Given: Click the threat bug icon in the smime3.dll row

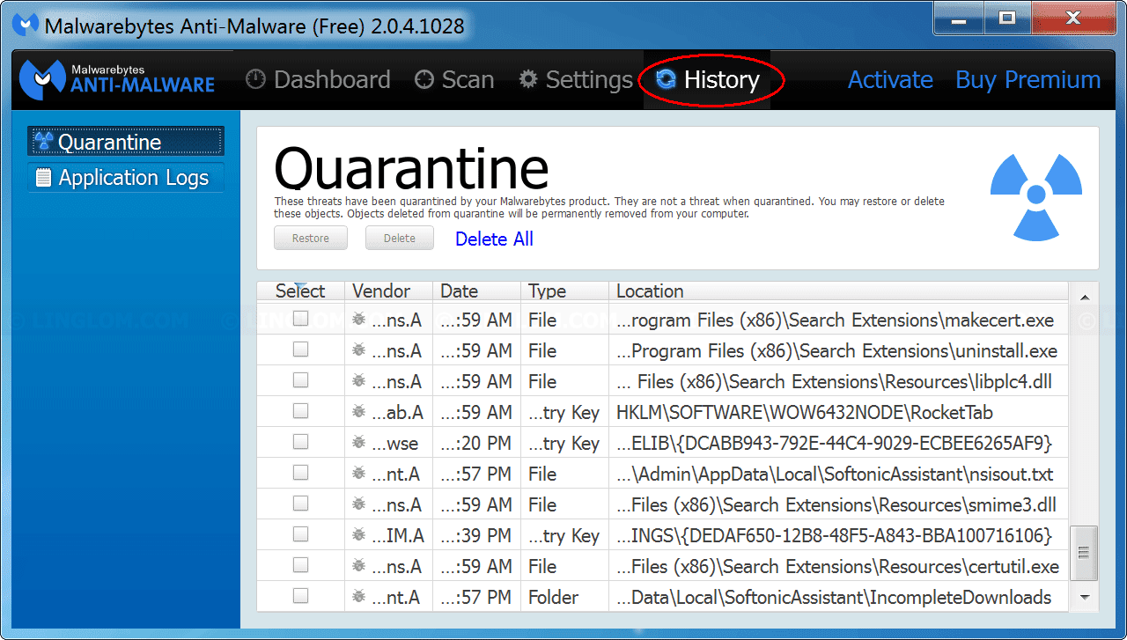Looking at the screenshot, I should pyautogui.click(x=358, y=504).
